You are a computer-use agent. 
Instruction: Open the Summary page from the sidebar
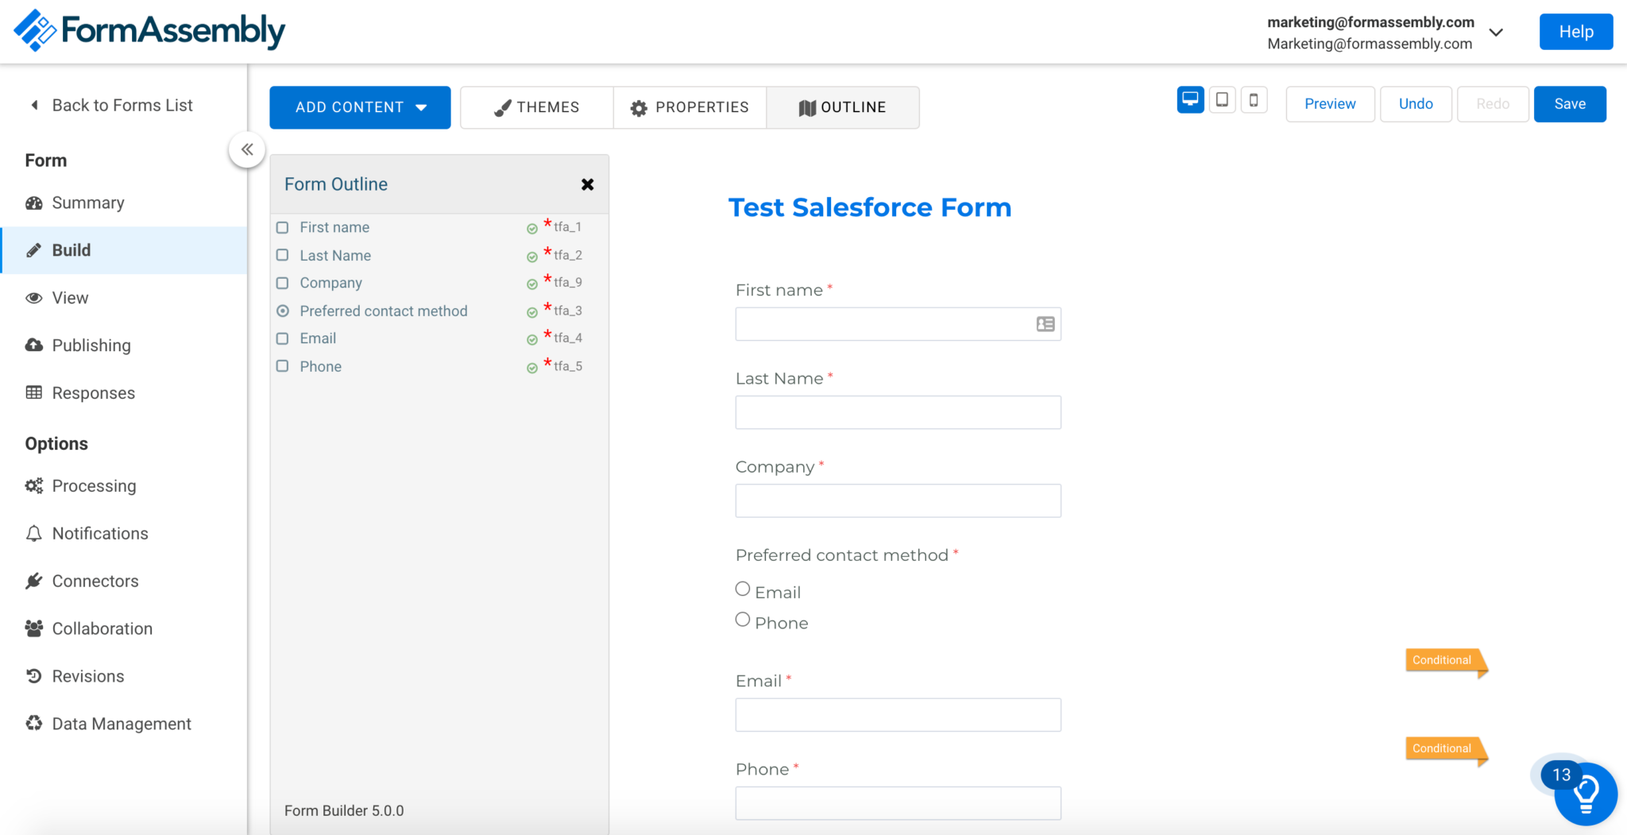tap(86, 203)
